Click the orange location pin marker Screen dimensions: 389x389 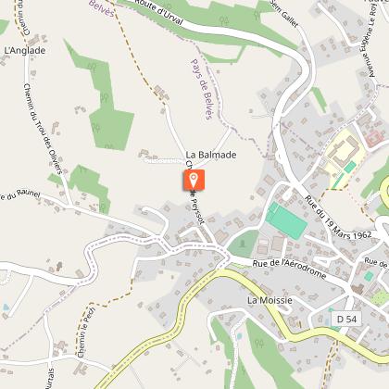(194, 180)
